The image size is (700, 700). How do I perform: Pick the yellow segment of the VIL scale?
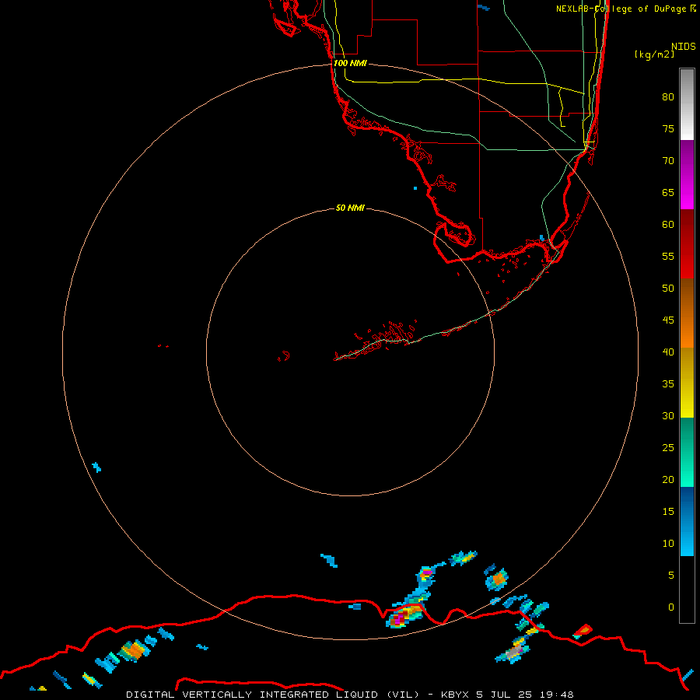point(687,383)
